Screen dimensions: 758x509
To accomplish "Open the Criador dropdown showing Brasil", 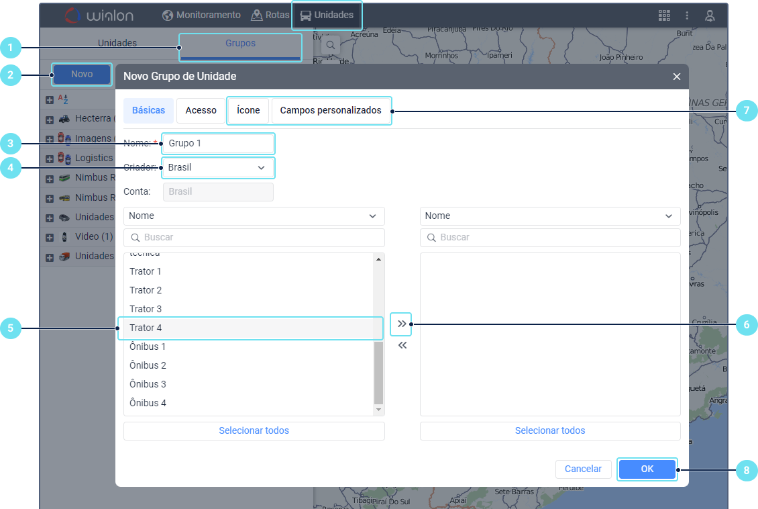I will [217, 167].
